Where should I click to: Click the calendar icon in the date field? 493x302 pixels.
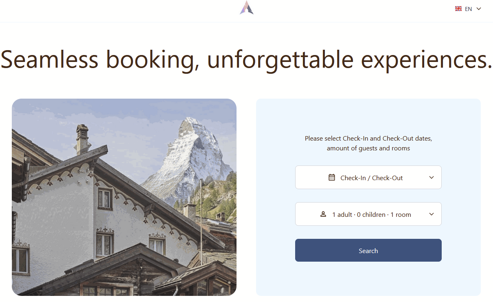[332, 177]
